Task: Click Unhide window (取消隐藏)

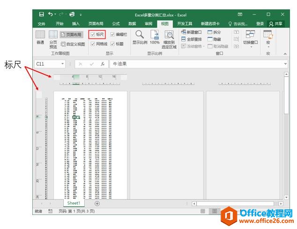Action: pos(218,46)
